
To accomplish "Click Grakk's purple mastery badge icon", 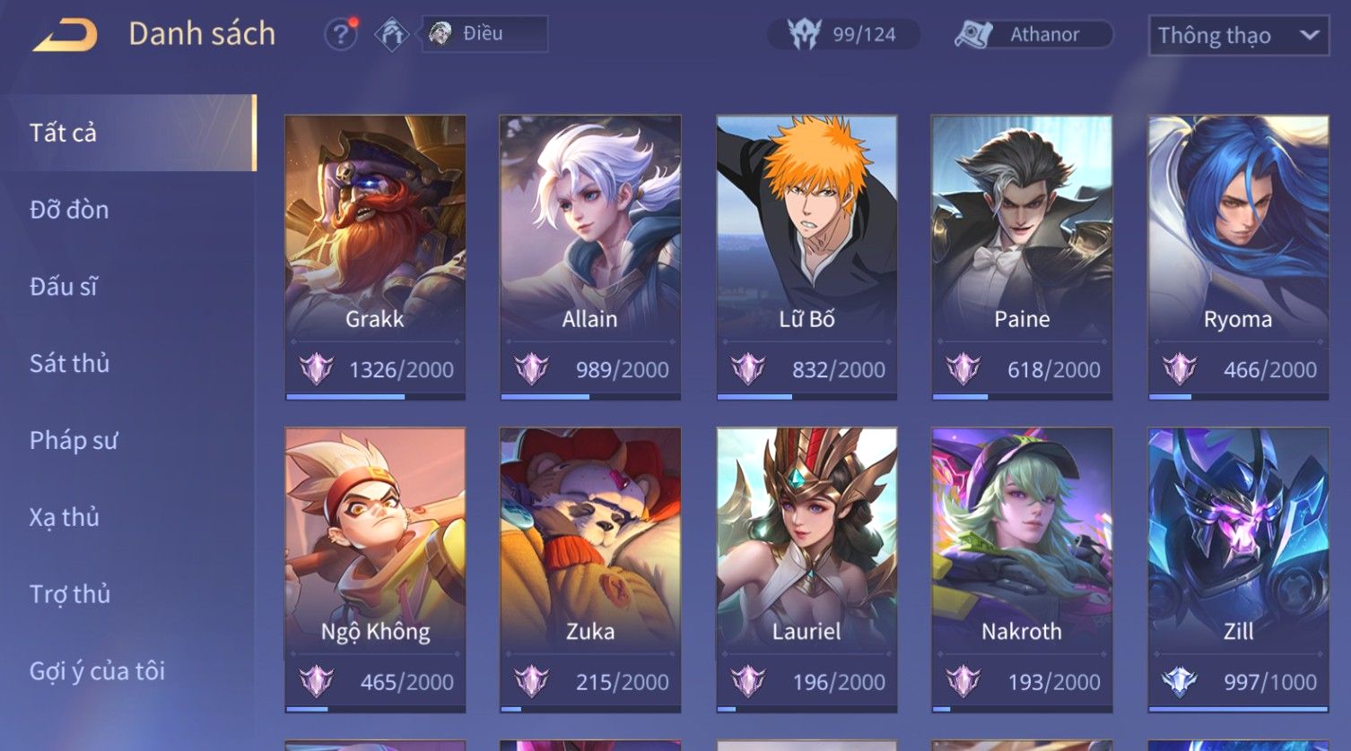I will tap(316, 369).
